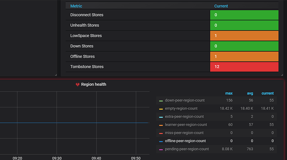Click the down-peer-region-count green color swatch
The width and height of the screenshot is (287, 160).
pos(161,101)
